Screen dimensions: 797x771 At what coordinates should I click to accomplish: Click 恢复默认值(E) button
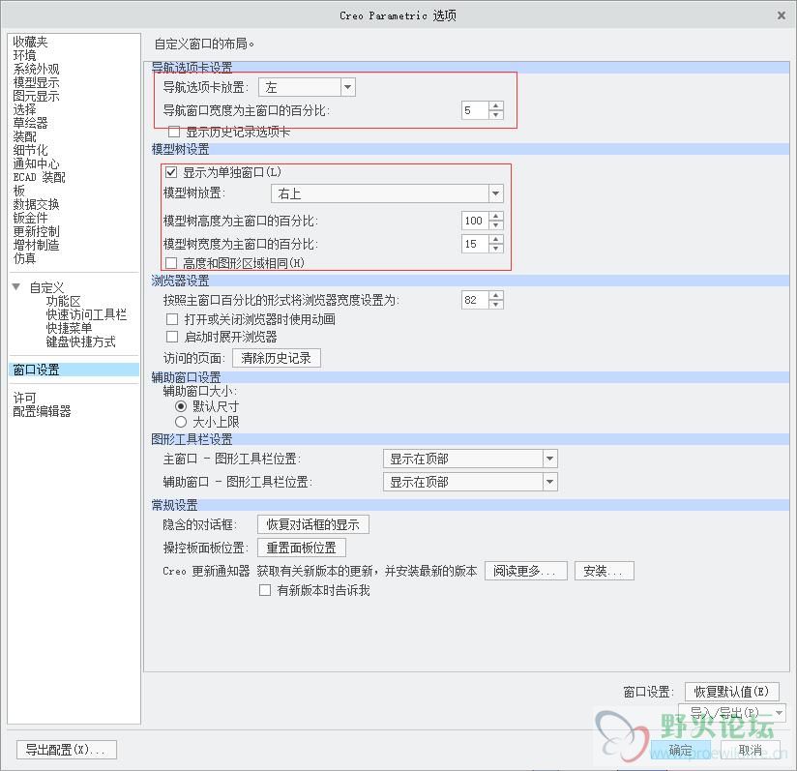click(x=732, y=692)
